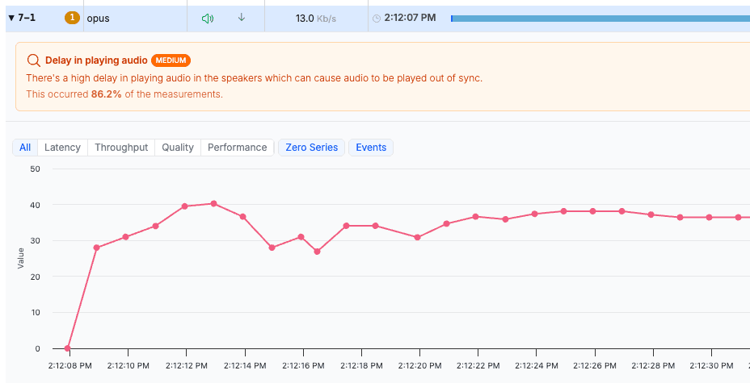
Task: Click the blue timeline bar in row
Action: pyautogui.click(x=598, y=18)
